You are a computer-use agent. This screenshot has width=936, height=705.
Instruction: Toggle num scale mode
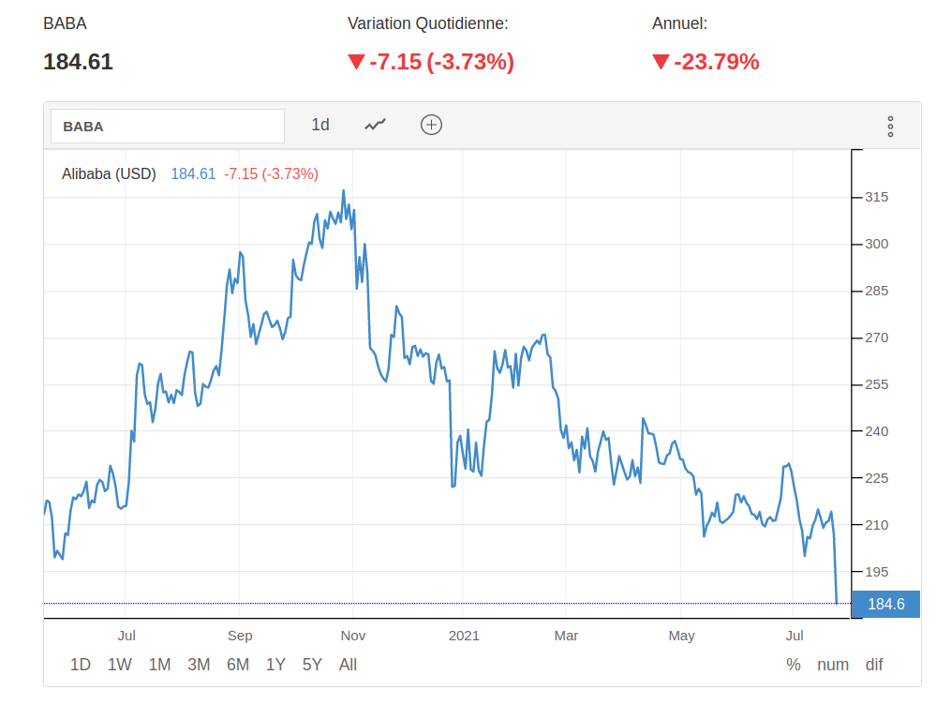pos(833,665)
